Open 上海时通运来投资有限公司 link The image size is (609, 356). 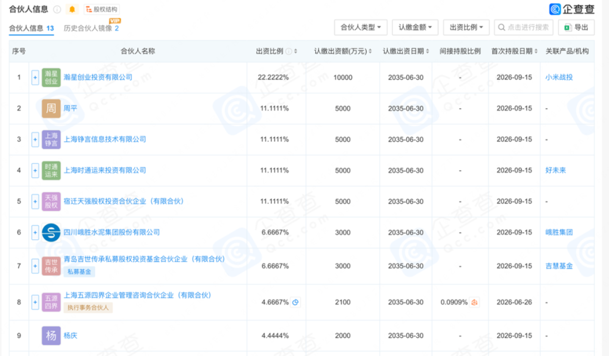pyautogui.click(x=105, y=170)
